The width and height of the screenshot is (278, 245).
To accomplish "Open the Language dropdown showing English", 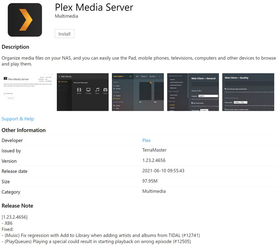I will pos(208,96).
